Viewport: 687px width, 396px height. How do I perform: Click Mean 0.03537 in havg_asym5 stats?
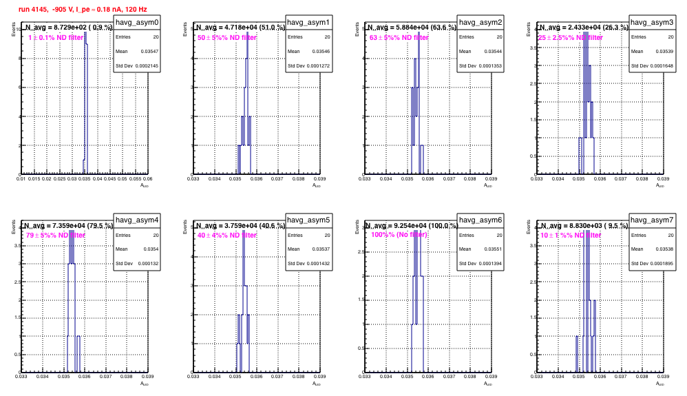(308, 249)
